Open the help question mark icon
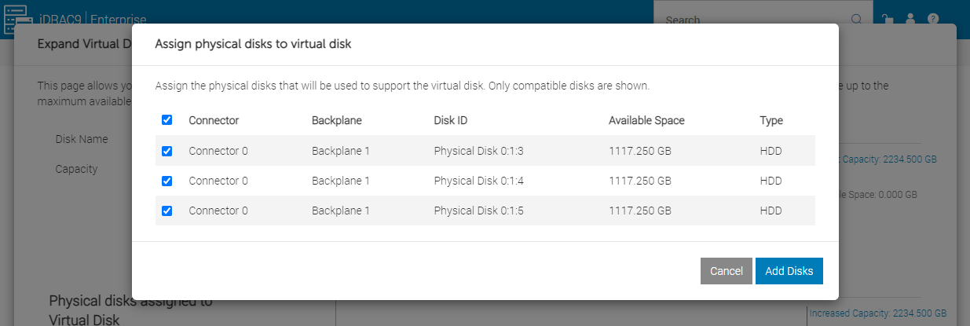This screenshot has height=326, width=970. 933,20
